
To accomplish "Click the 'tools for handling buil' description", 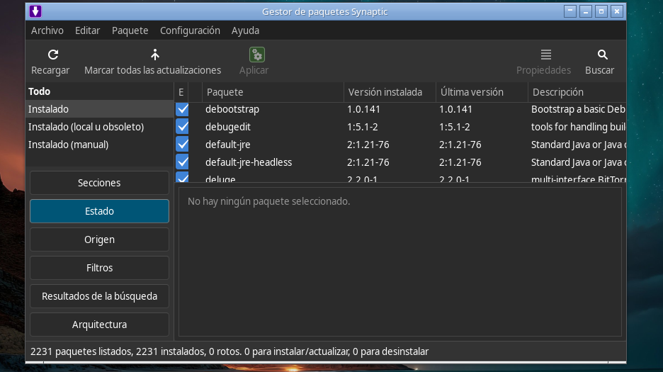I will point(578,127).
